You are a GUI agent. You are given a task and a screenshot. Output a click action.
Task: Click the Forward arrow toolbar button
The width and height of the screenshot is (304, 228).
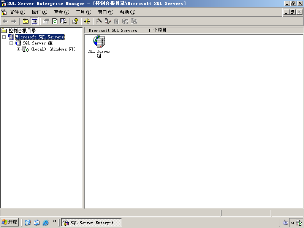[14, 21]
